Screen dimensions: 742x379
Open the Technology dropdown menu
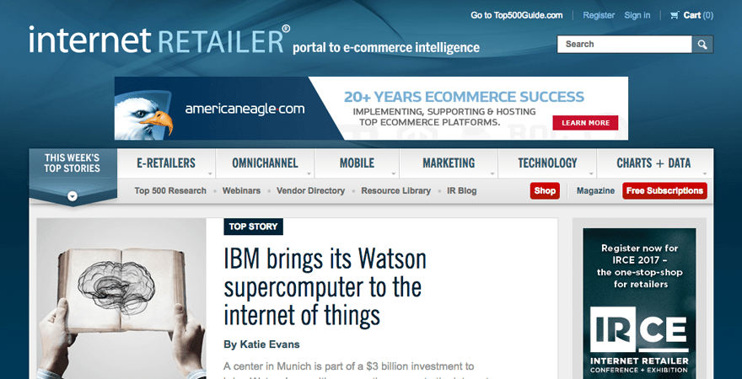coord(547,163)
